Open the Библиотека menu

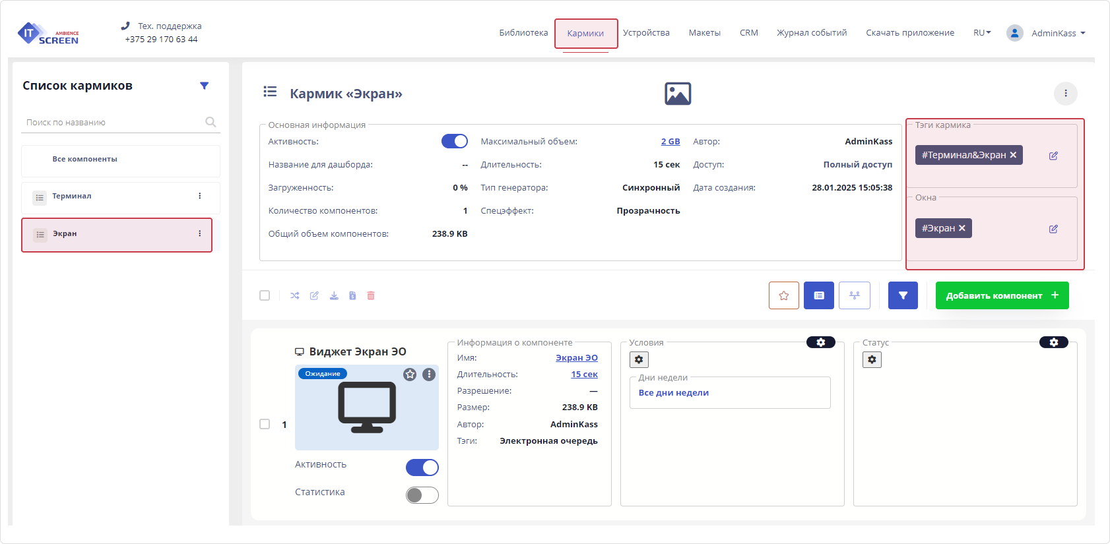pyautogui.click(x=523, y=33)
